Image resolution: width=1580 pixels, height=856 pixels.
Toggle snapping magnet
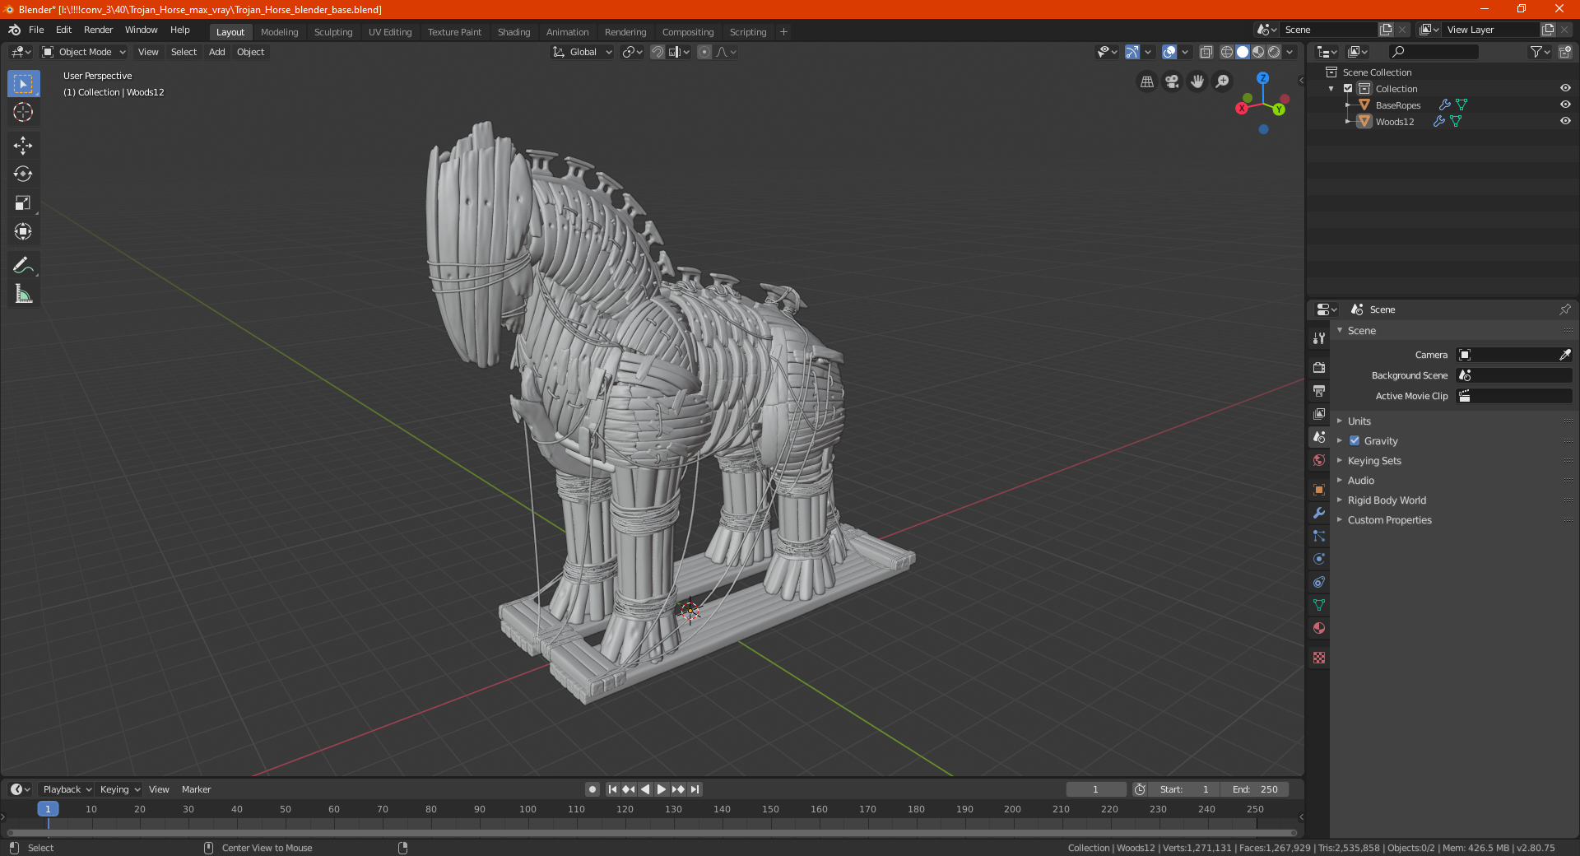coord(658,52)
